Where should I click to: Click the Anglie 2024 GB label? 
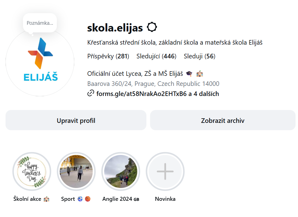pos(121,199)
